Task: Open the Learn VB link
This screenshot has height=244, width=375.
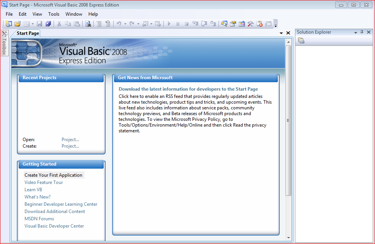Action: [33, 190]
